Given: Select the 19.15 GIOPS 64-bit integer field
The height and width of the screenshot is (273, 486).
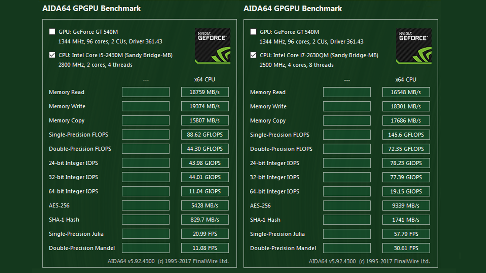Looking at the screenshot, I should [406, 191].
